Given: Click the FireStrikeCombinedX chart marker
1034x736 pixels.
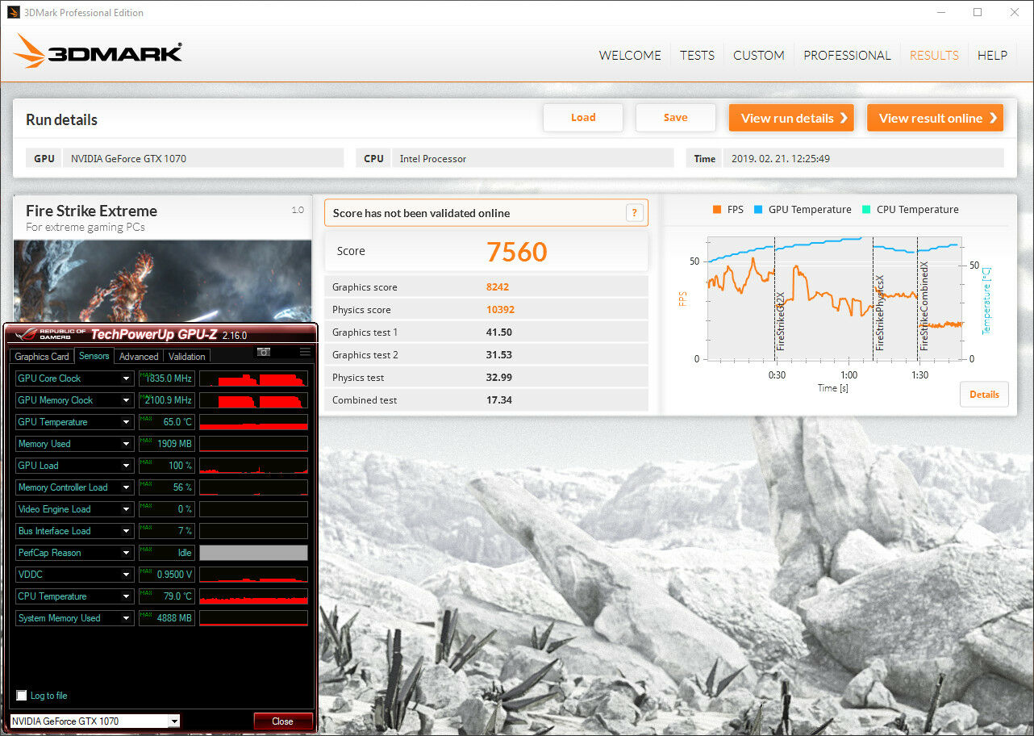Looking at the screenshot, I should [924, 307].
